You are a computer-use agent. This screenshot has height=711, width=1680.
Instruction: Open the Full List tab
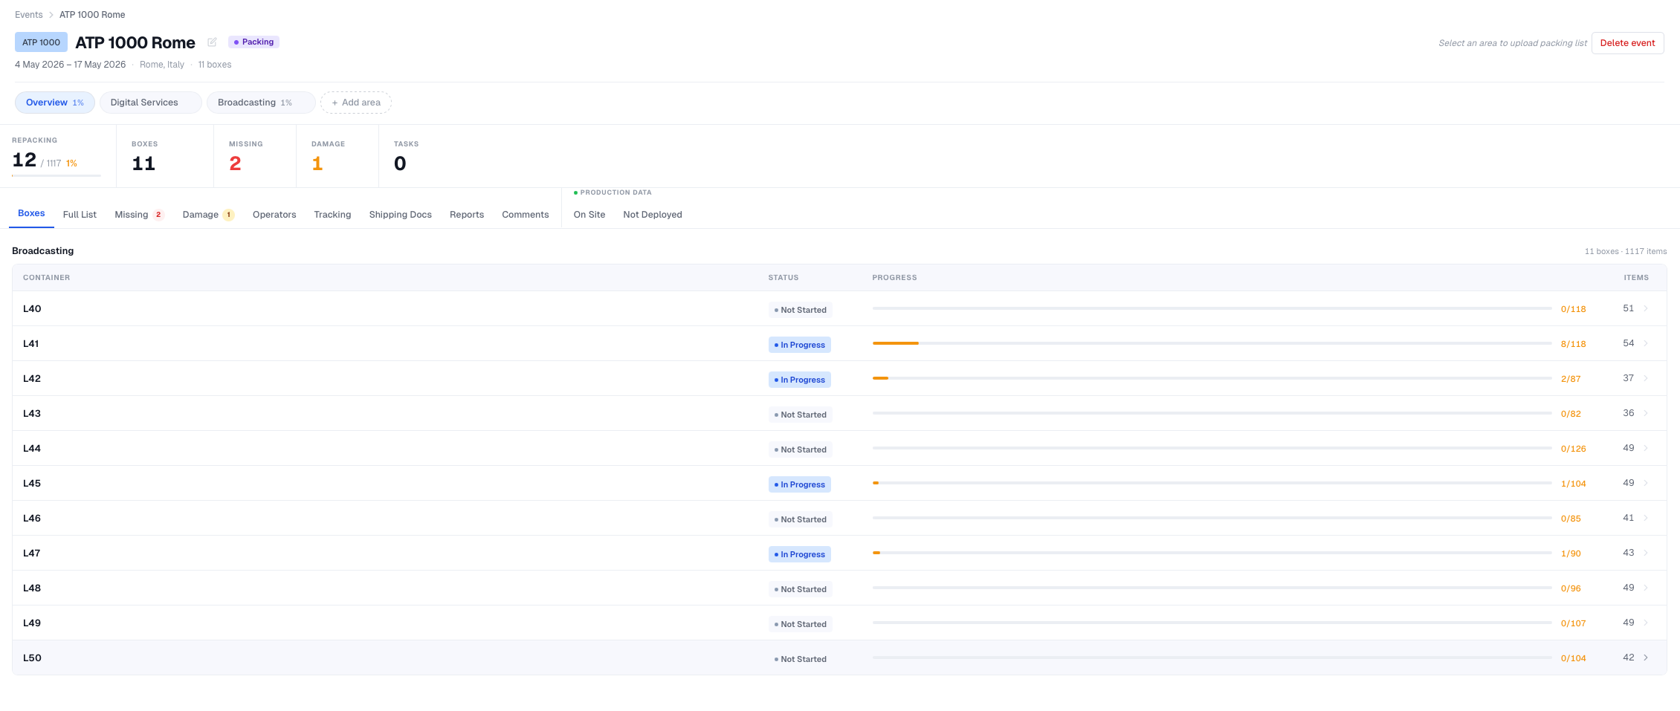[80, 215]
